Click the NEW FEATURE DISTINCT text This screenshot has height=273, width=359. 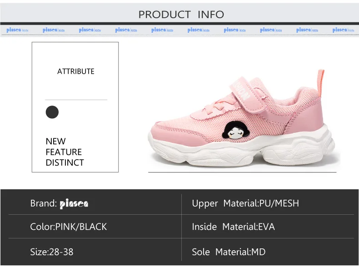click(x=65, y=152)
